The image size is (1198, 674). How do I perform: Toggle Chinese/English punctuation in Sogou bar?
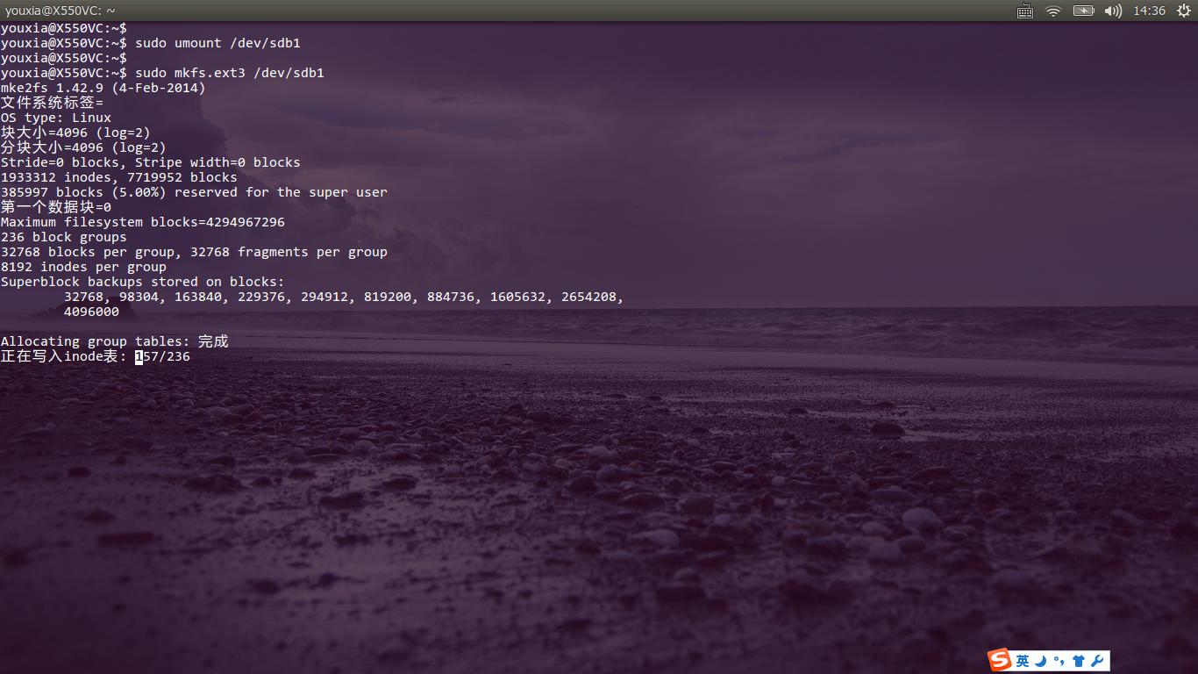[1059, 661]
